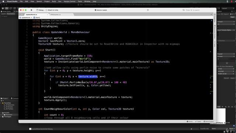
Task: Click the Run play button in Visual Studio
Action: [x=31, y=10]
